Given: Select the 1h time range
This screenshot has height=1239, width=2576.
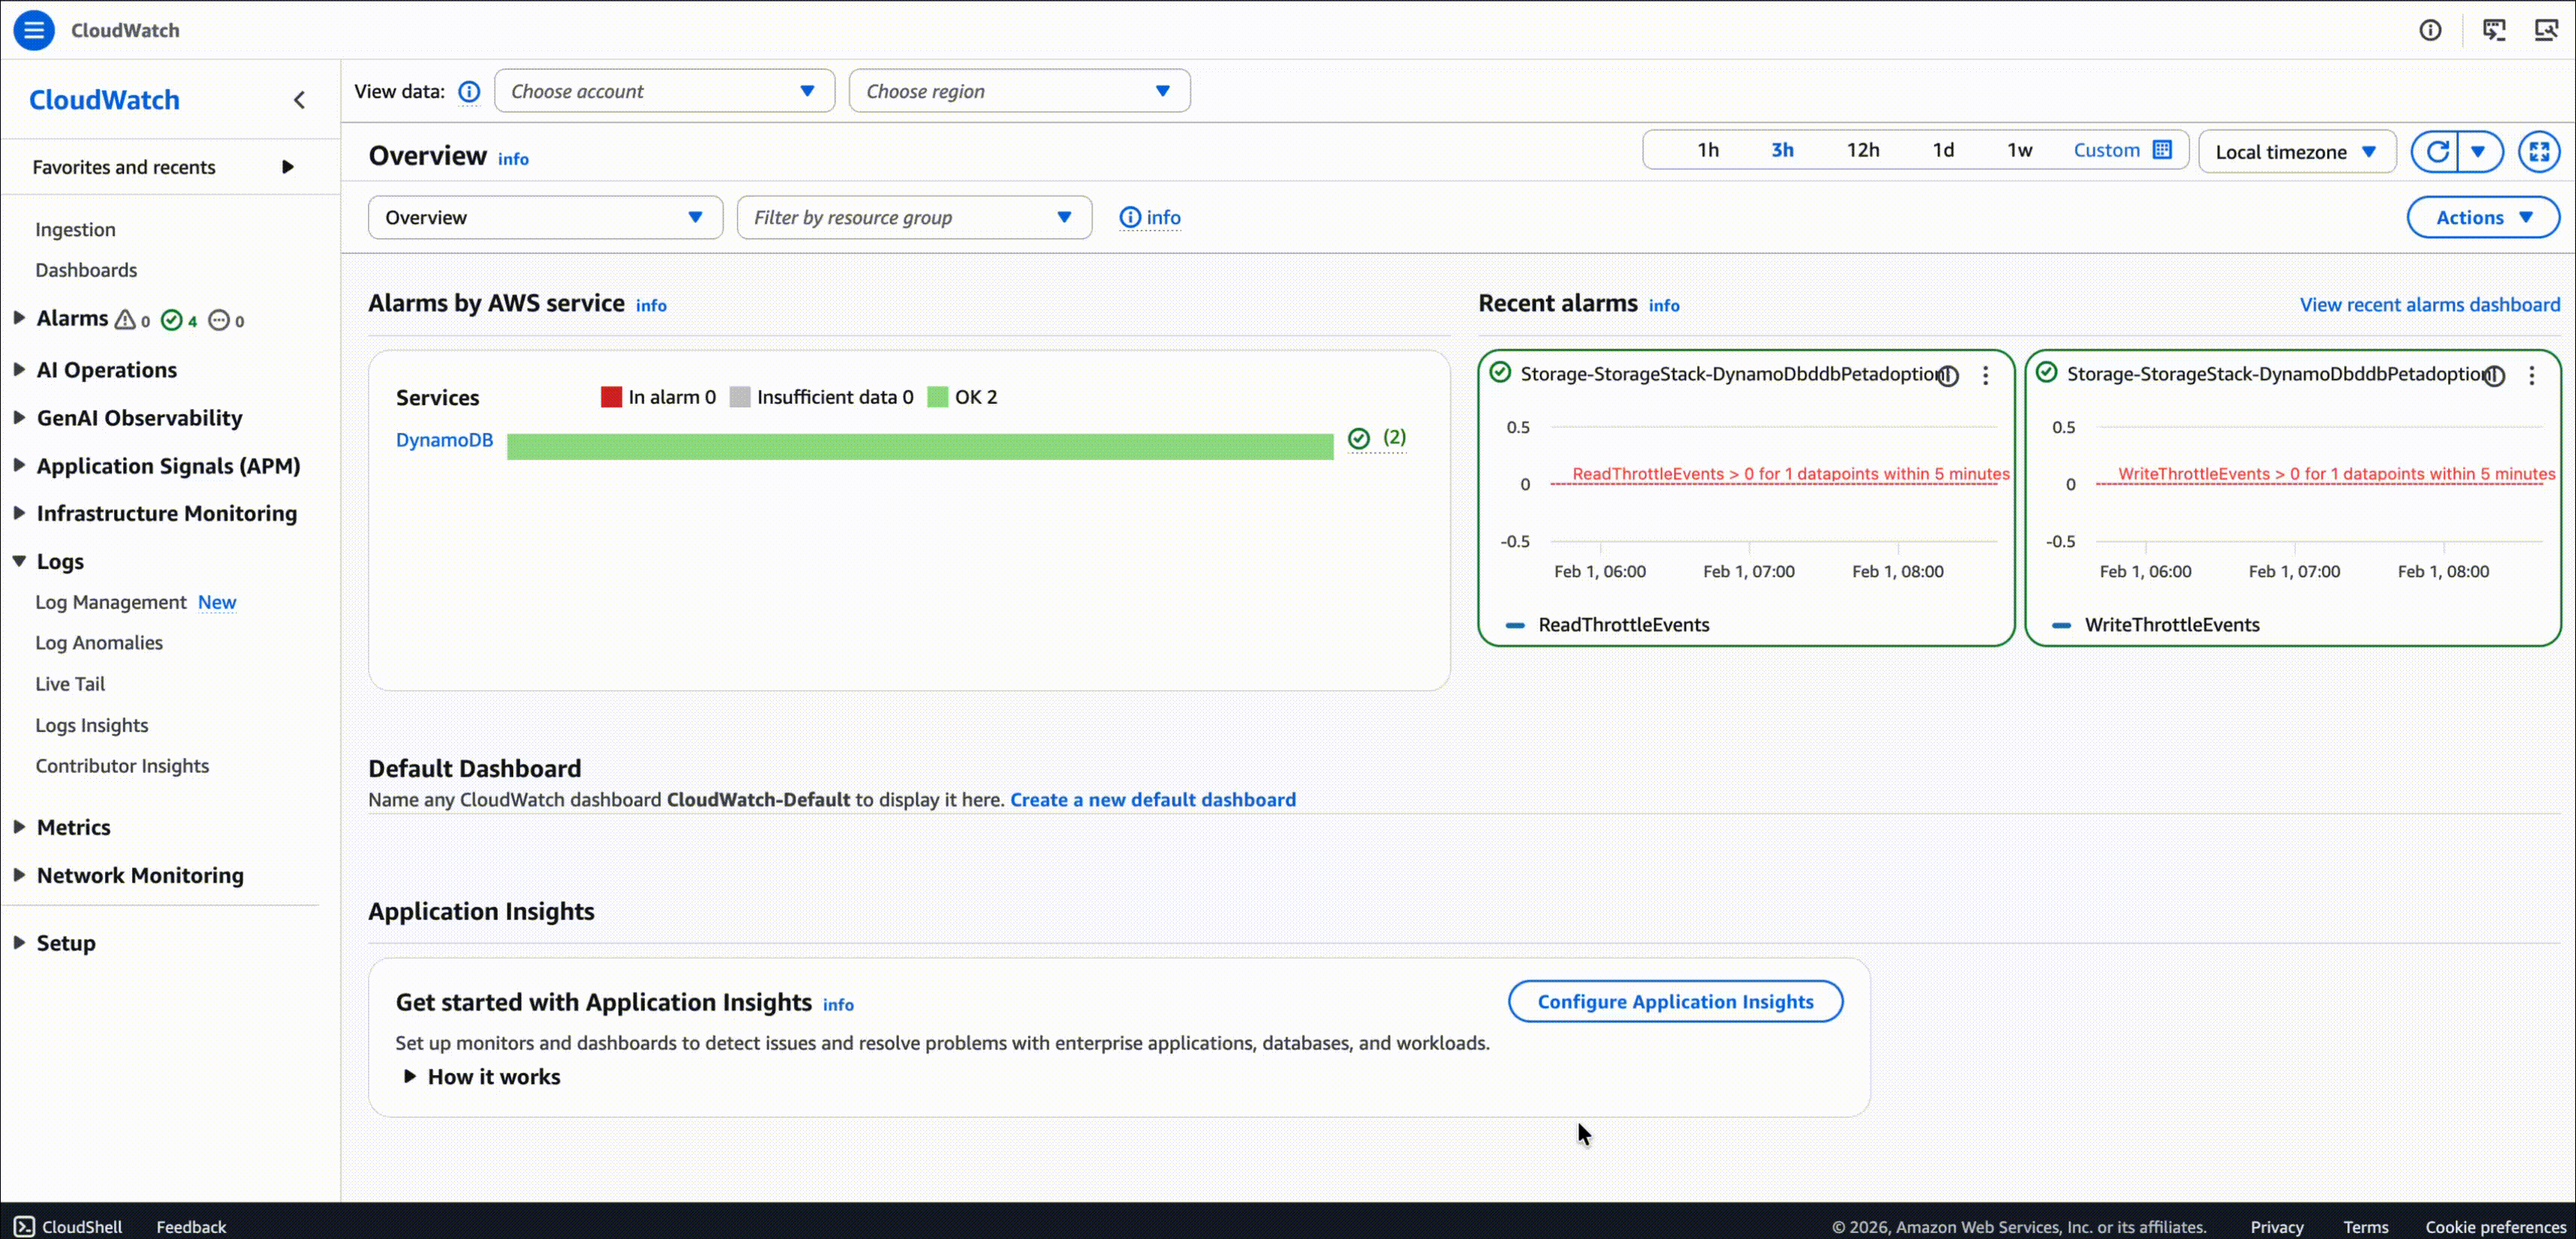Looking at the screenshot, I should point(1708,150).
